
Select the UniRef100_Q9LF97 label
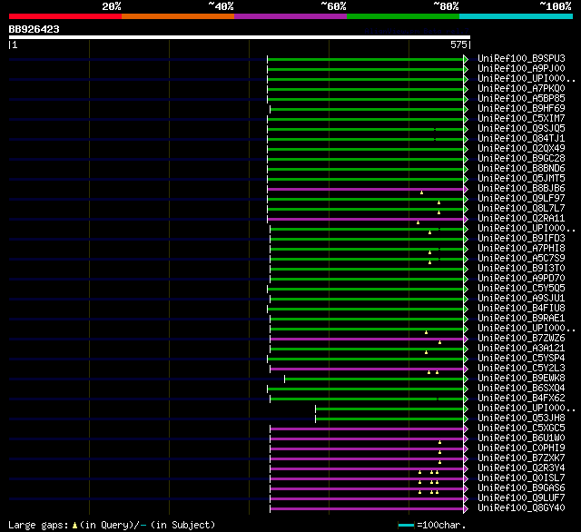click(x=521, y=199)
